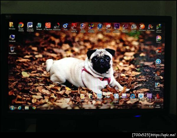Image resolution: width=177 pixels, height=138 pixels.
Task: Open the Microsoft Word 2010 shortcut
Action: pyautogui.click(x=30, y=27)
